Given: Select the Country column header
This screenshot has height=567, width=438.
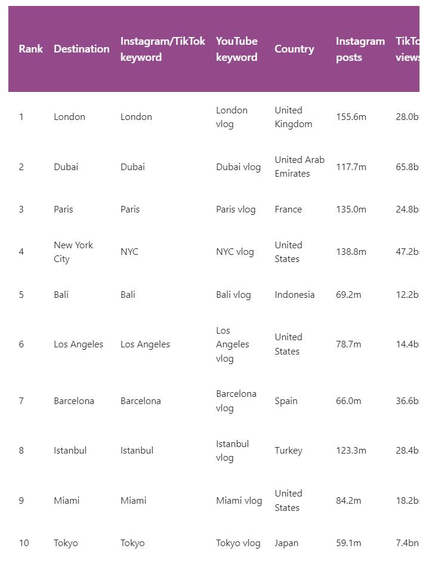Looking at the screenshot, I should click(294, 49).
